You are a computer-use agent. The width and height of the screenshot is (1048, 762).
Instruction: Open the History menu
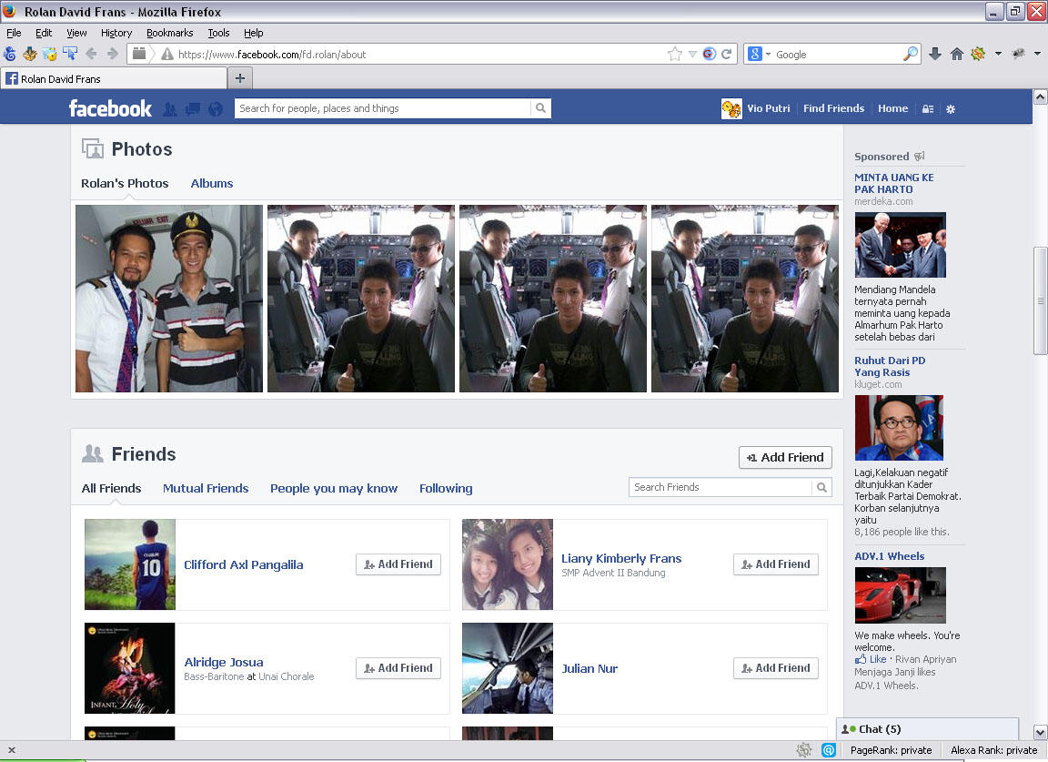[x=116, y=33]
